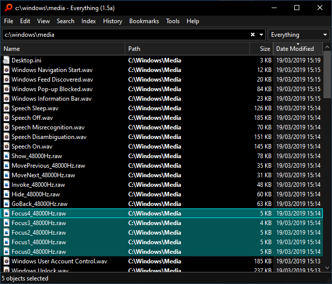Viewport: 332px width, 284px height.
Task: Click the Invoke_48000Hz.raw file icon
Action: [7, 185]
